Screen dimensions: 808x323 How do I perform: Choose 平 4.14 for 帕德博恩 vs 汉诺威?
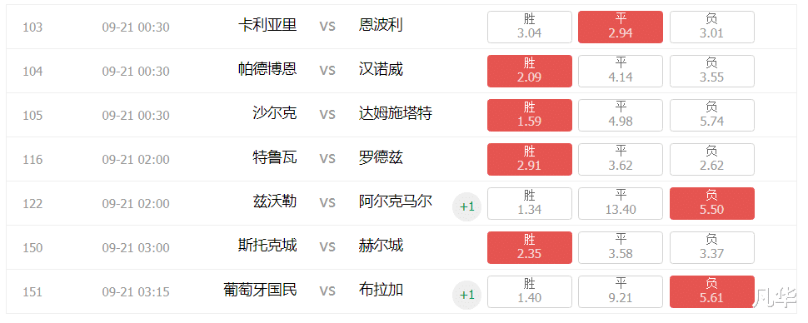pos(621,71)
